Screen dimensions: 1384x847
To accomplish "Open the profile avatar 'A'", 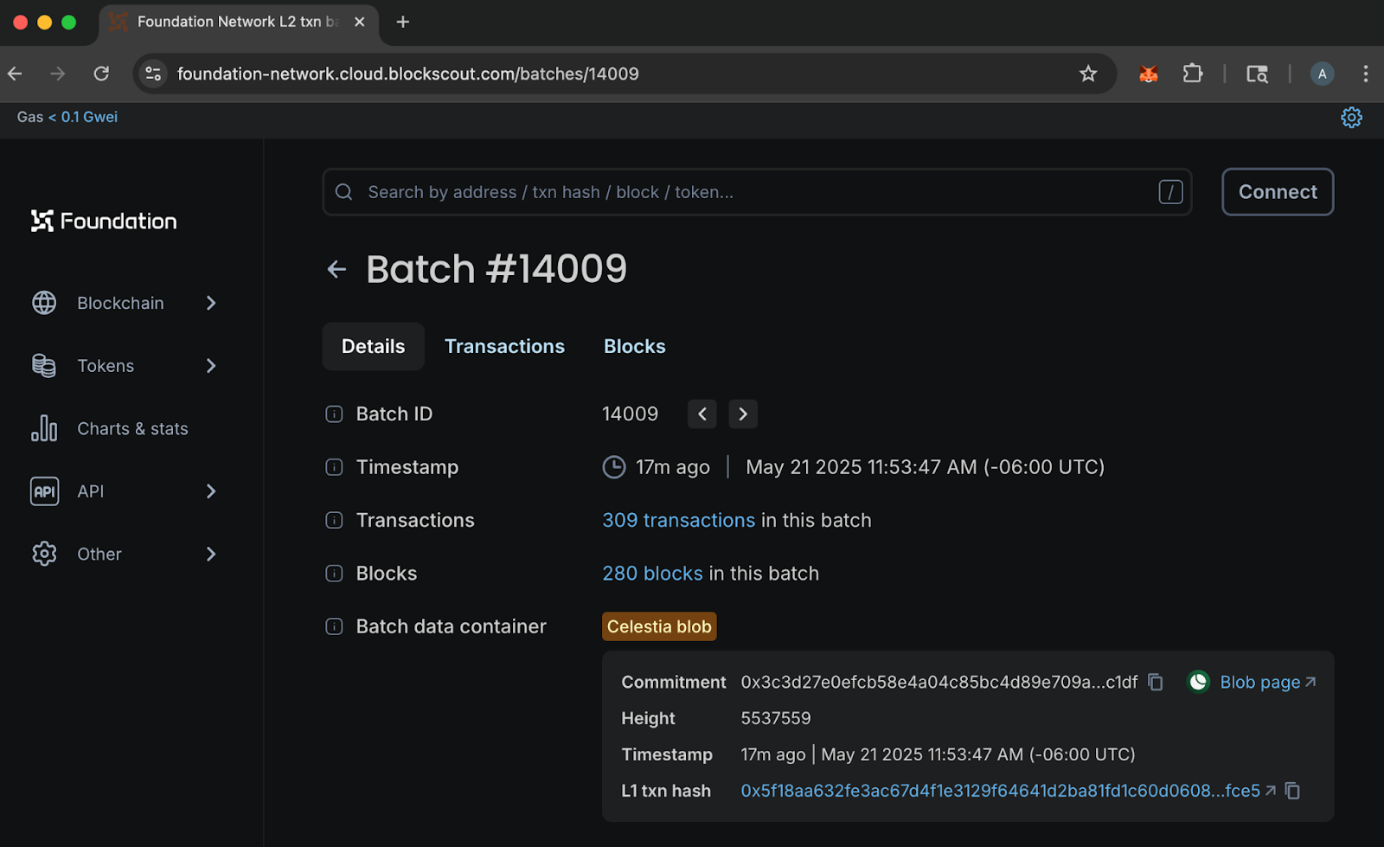I will (1322, 74).
